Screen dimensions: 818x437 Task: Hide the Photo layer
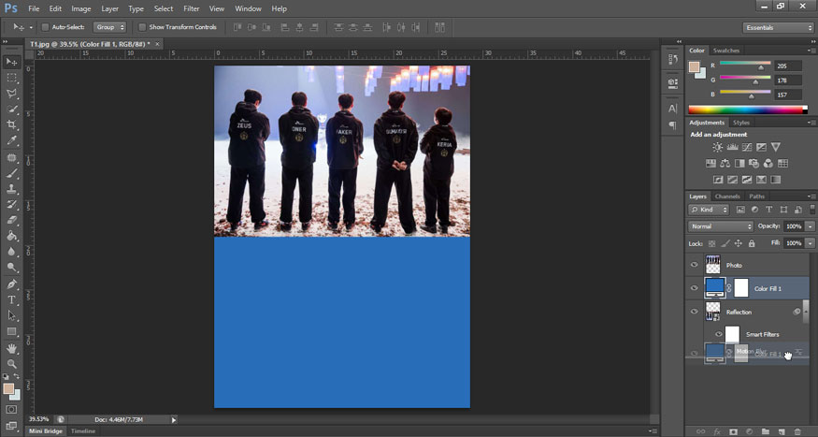pos(694,265)
